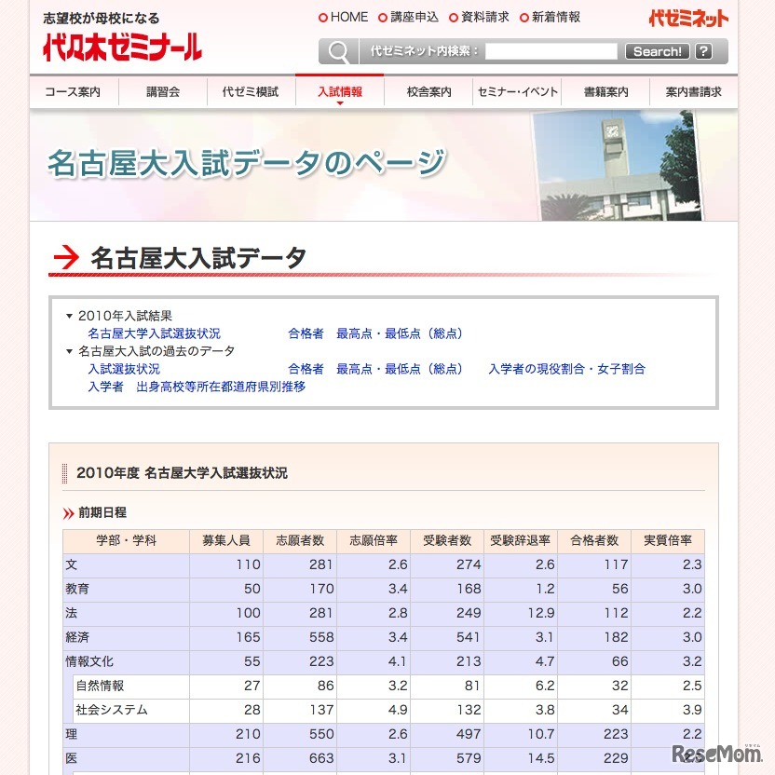Click the red arrow icon by 名古屋大入試データ

[x=66, y=257]
